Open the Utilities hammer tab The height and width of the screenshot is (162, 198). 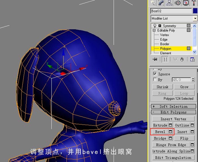coord(193,3)
